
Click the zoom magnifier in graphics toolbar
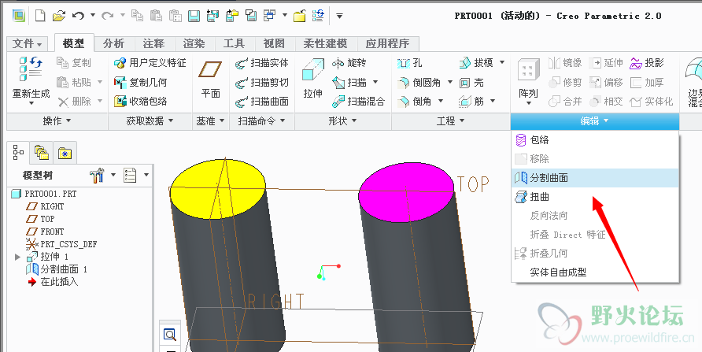pyautogui.click(x=170, y=335)
